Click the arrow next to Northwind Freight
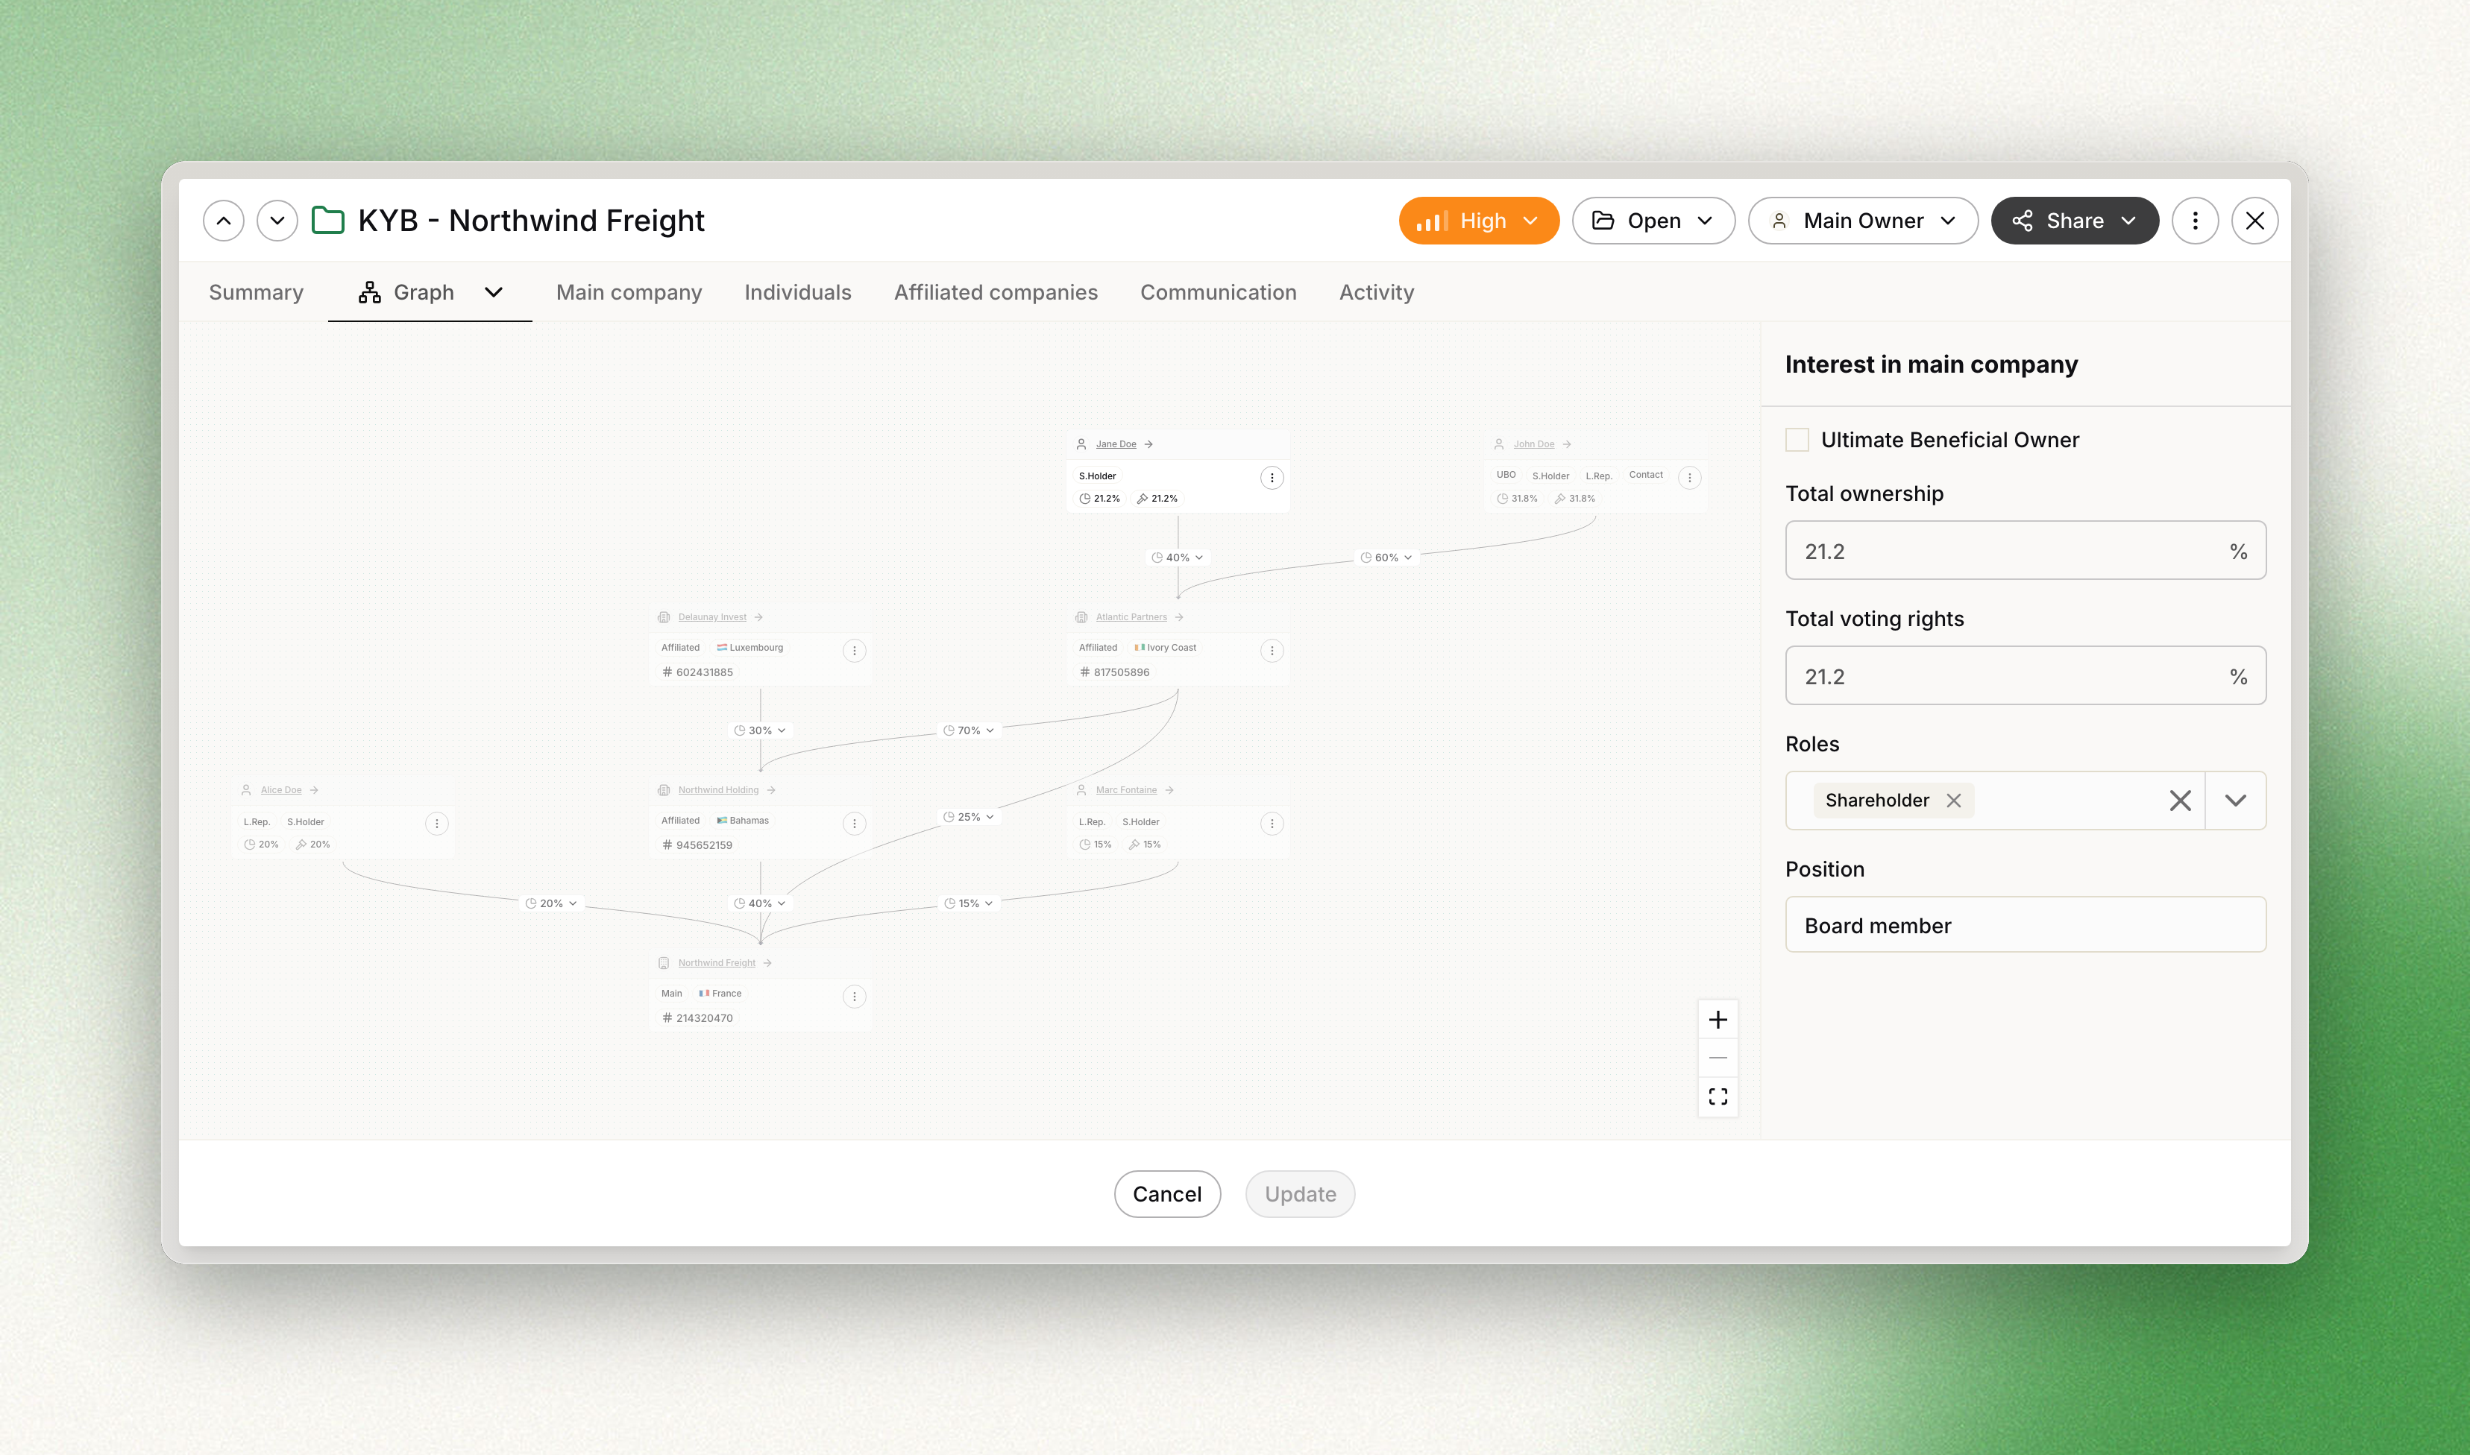Screen dimensions: 2470x1455 coord(767,963)
